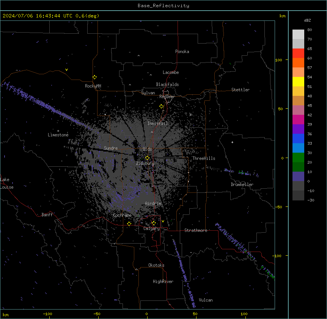This screenshot has height=319, width=327.
Task: Pick the lightest grey swatch atop legend
Action: pos(298,34)
